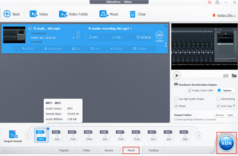Click the Auto Copy help question mark

(x=234, y=106)
